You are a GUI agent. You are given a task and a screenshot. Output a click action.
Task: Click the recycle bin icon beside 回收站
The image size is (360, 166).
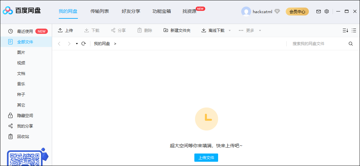click(10, 136)
